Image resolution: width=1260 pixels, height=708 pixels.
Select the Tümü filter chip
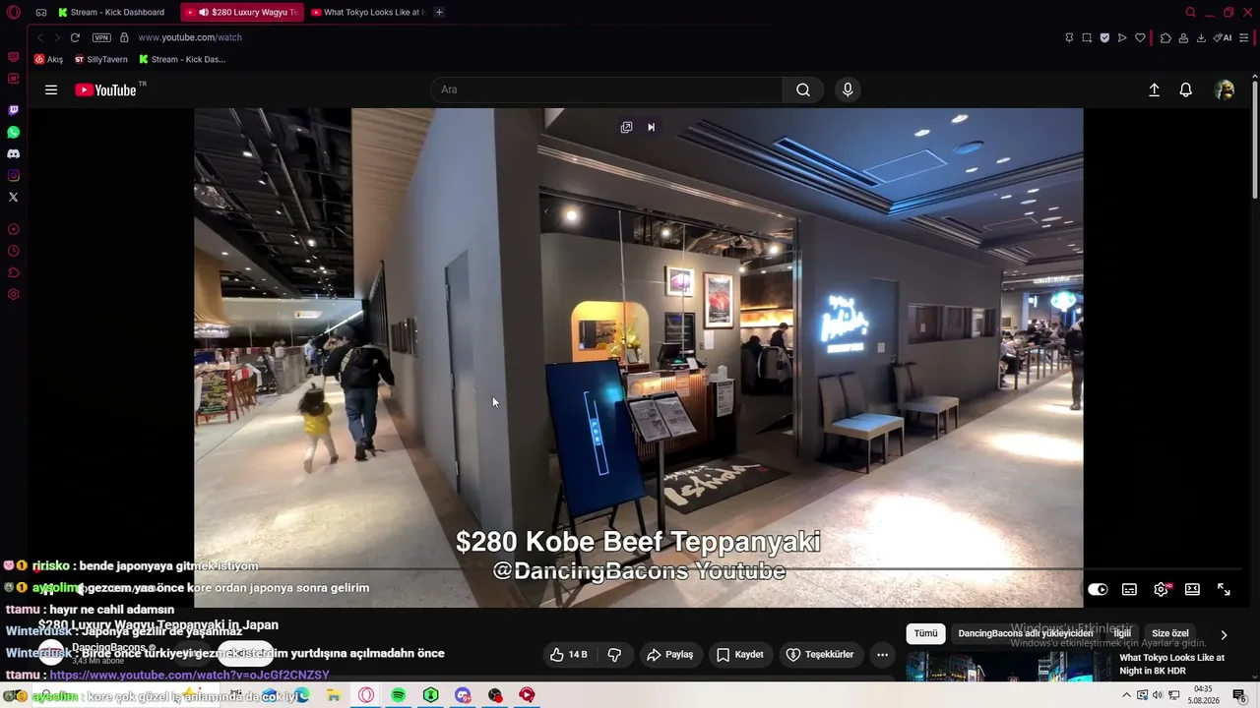coord(925,633)
